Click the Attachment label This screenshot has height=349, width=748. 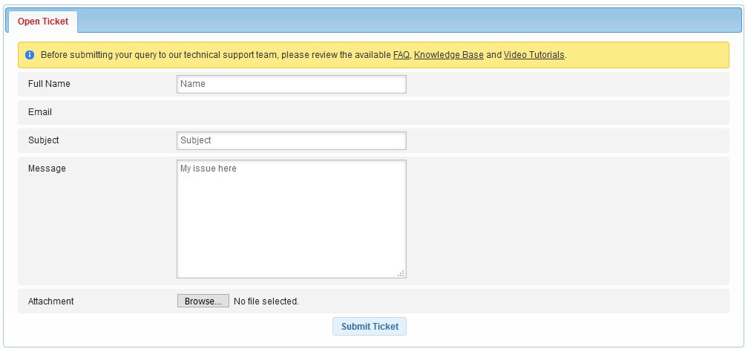50,301
